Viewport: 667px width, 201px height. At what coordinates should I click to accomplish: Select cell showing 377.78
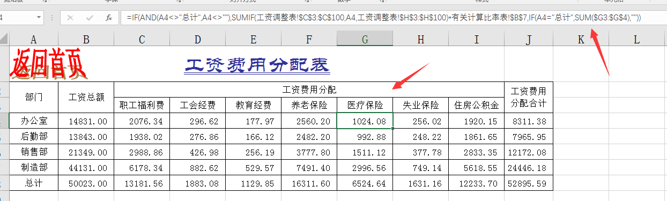pos(420,152)
